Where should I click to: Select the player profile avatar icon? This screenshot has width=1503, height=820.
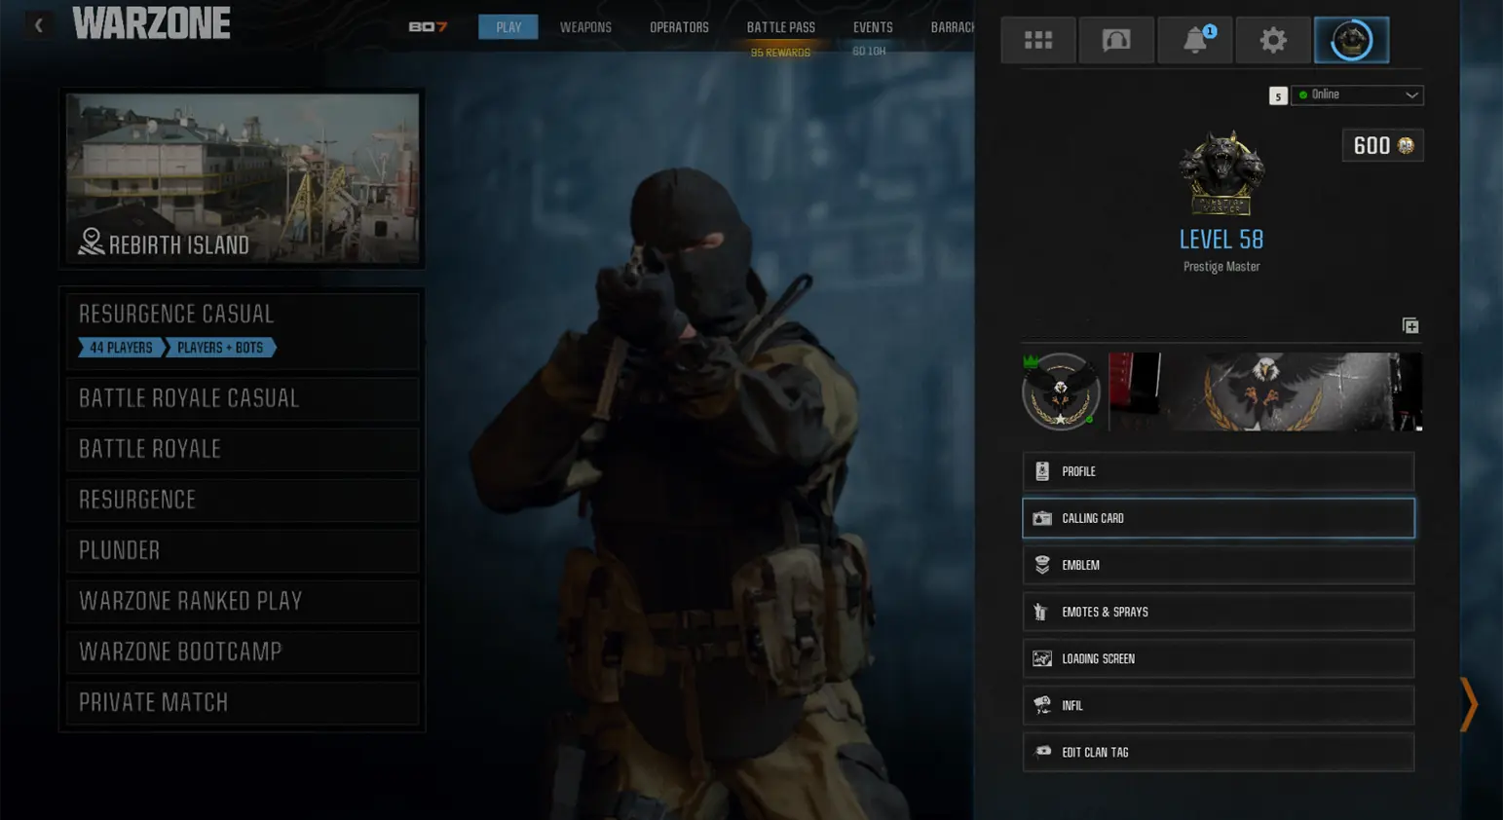tap(1351, 40)
